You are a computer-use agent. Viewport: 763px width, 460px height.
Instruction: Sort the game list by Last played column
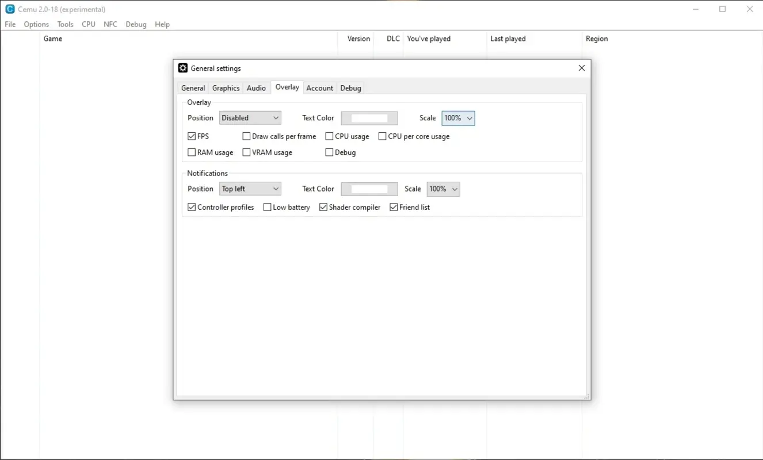point(508,39)
